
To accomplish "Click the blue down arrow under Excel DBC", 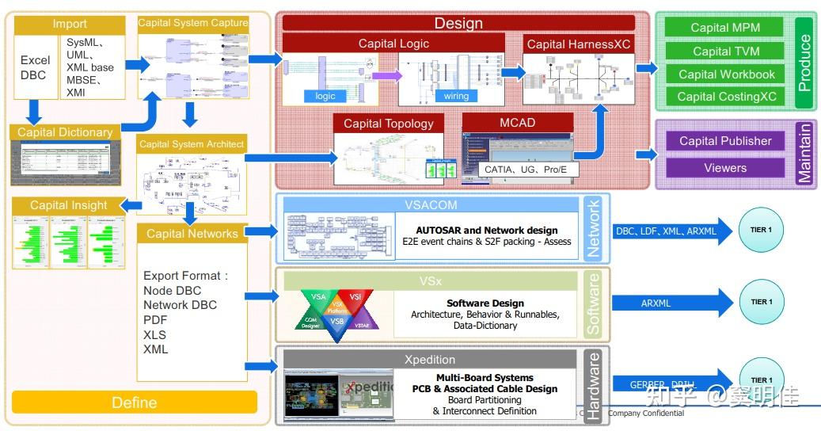I will click(34, 112).
